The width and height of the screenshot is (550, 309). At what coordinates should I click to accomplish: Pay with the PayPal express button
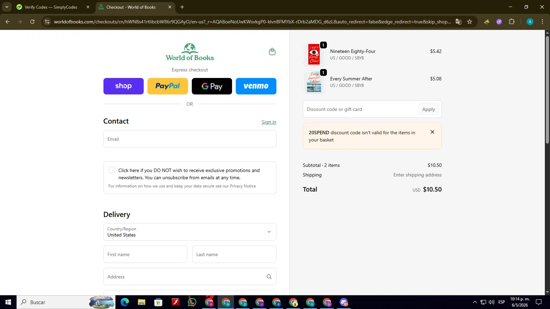pos(168,86)
